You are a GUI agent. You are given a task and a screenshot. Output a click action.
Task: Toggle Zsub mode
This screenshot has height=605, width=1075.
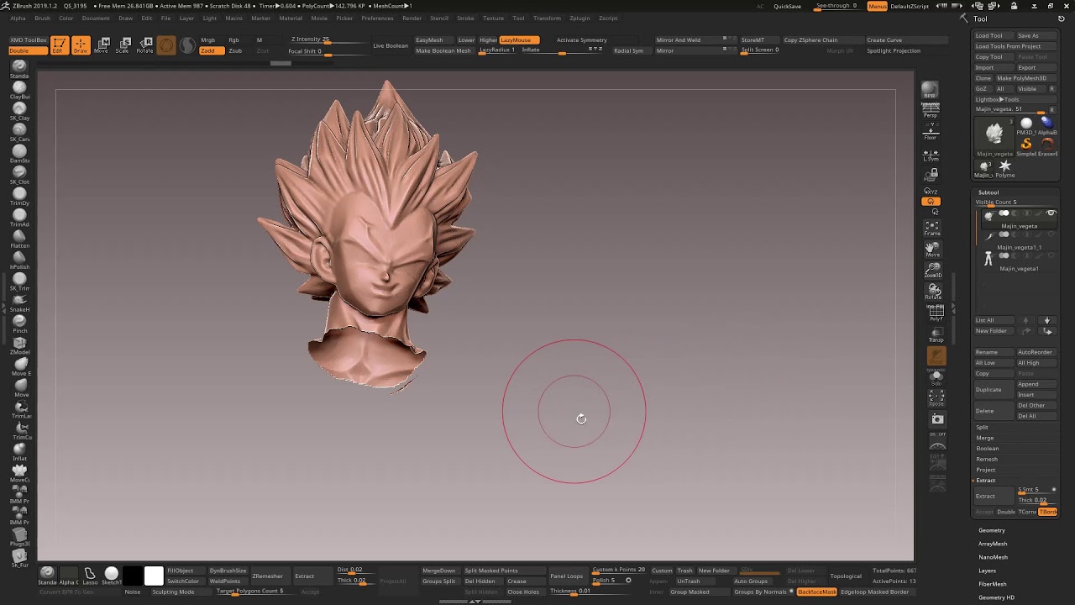coord(236,50)
